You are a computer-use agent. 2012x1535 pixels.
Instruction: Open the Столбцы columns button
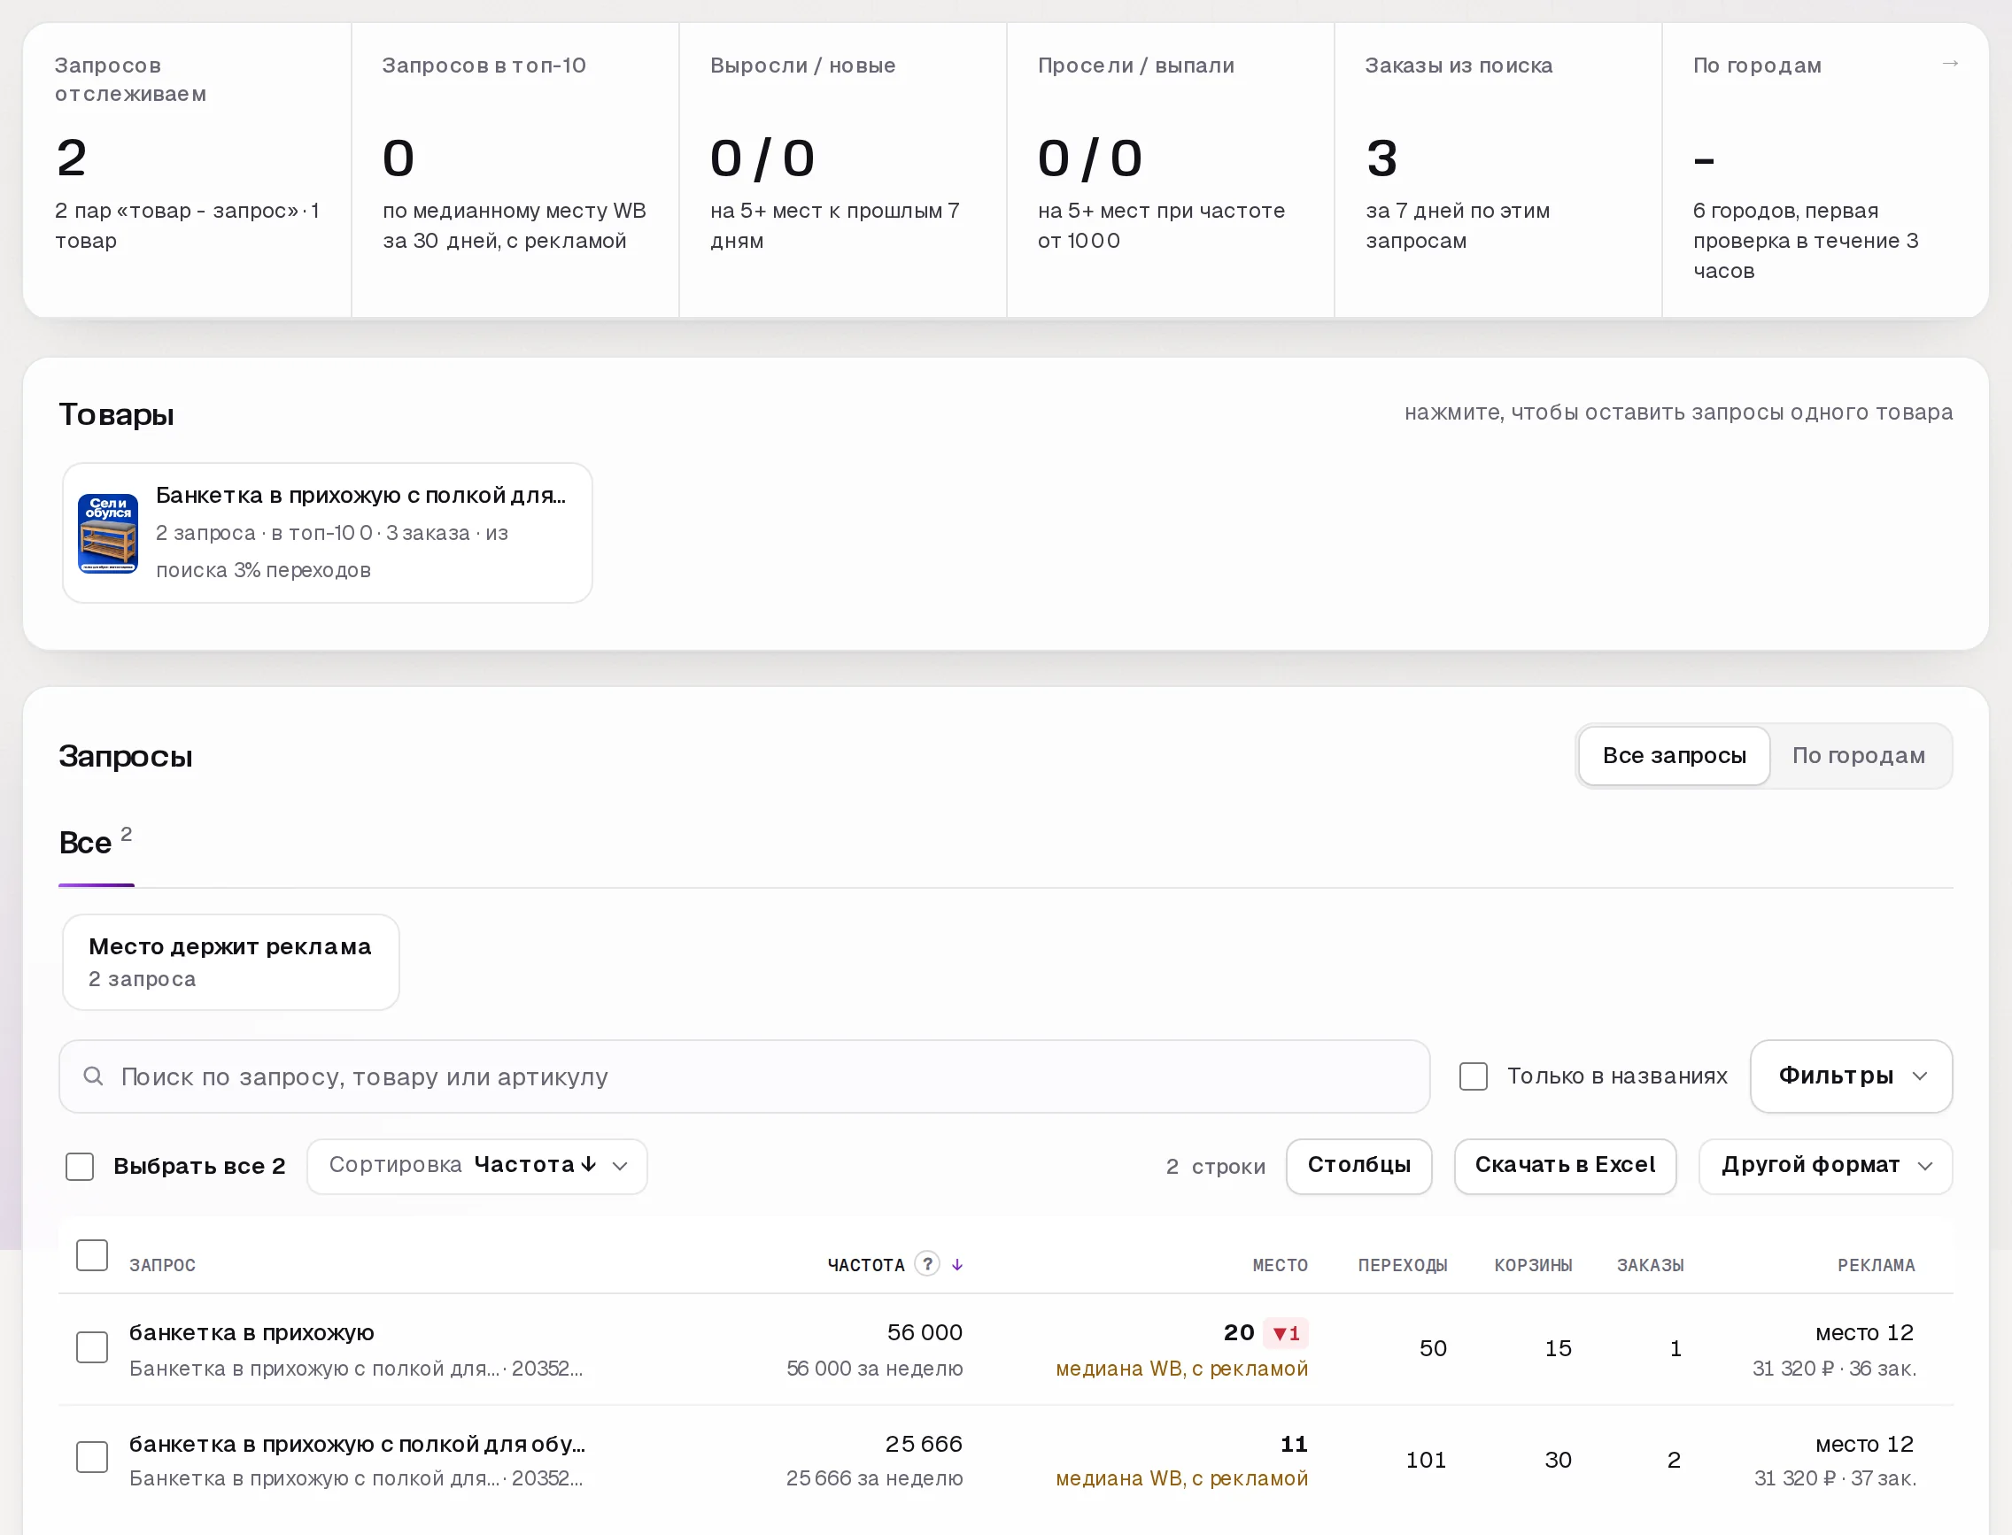click(x=1359, y=1166)
